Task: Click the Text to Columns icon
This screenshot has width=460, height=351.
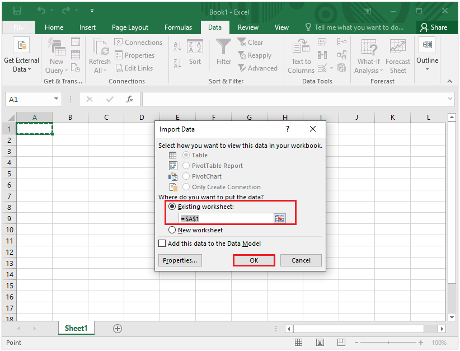Action: (x=301, y=54)
